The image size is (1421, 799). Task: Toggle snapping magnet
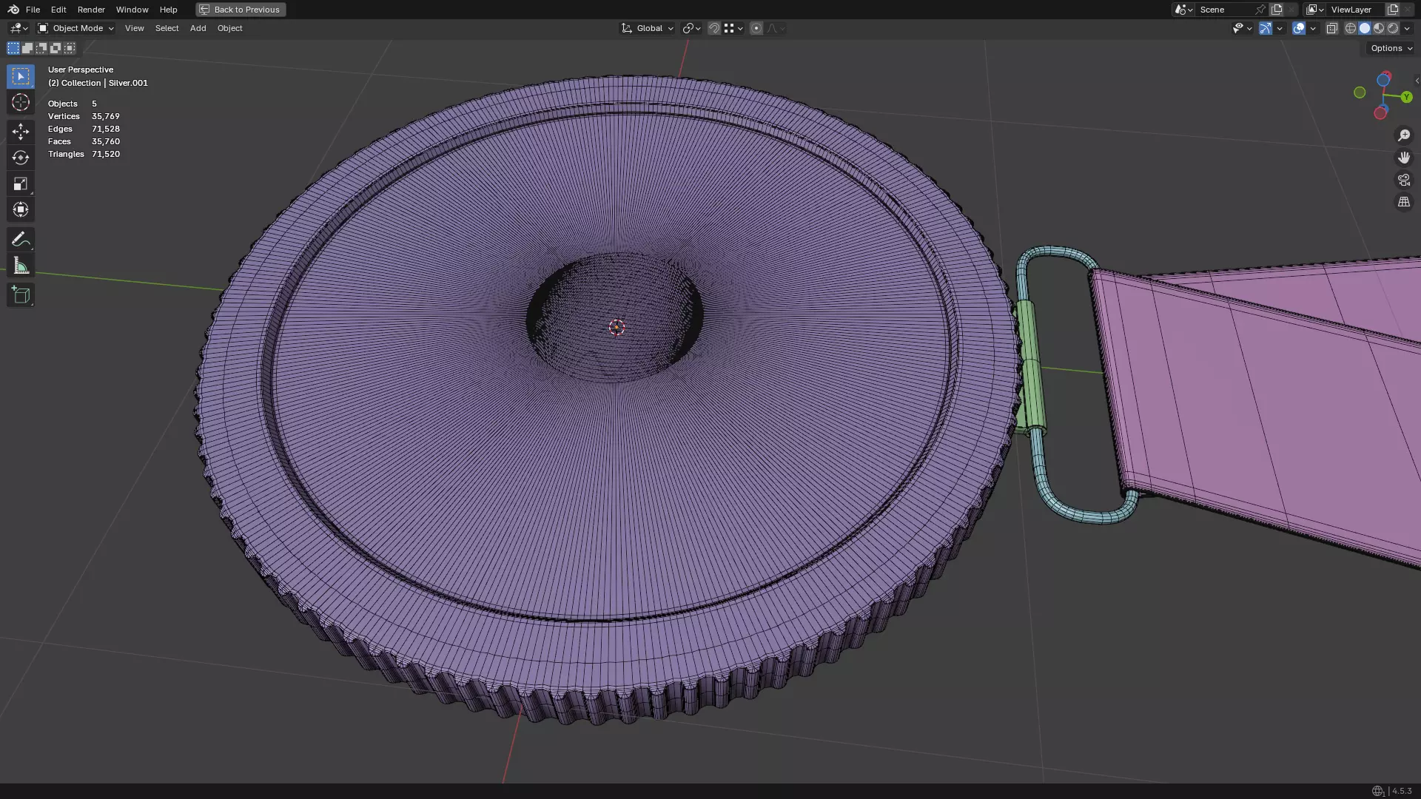[x=713, y=28]
